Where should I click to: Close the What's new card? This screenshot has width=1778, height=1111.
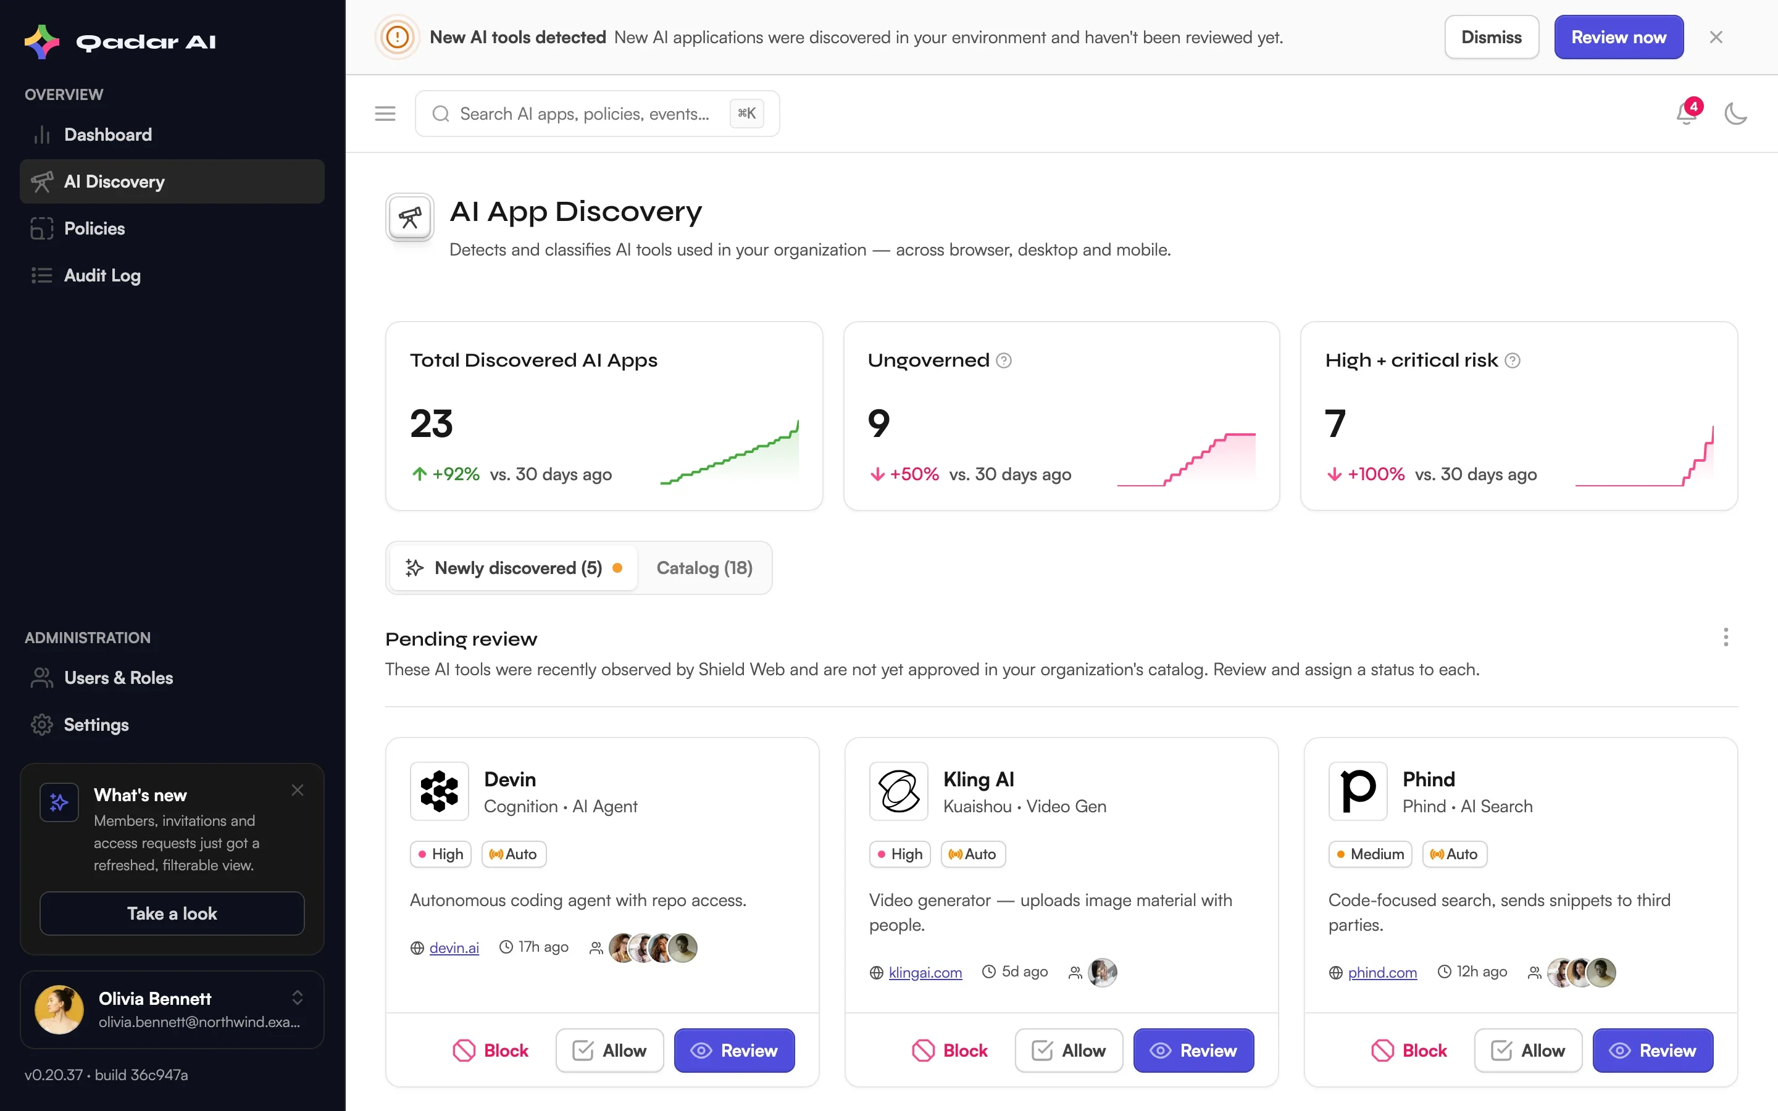coord(297,790)
